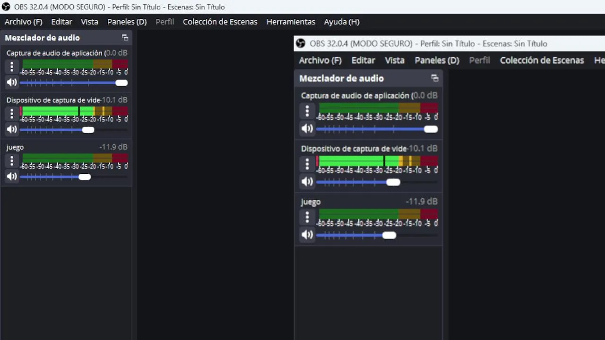605x340 pixels.
Task: Open options for Dispositivo de captura in left mixer
Action: click(x=12, y=114)
